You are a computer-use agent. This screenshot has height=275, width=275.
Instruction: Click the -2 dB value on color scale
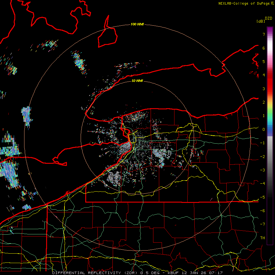[x=262, y=157]
